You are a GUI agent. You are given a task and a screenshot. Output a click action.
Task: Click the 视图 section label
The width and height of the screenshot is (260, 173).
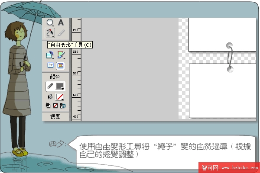[x=55, y=116]
